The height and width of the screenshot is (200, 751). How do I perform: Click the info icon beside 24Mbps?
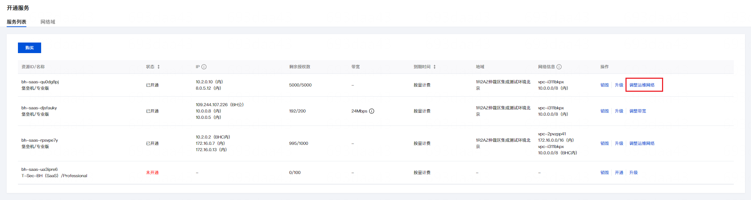tap(372, 111)
